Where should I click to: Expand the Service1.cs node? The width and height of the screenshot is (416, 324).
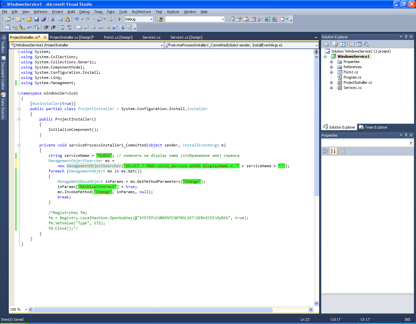pos(331,88)
